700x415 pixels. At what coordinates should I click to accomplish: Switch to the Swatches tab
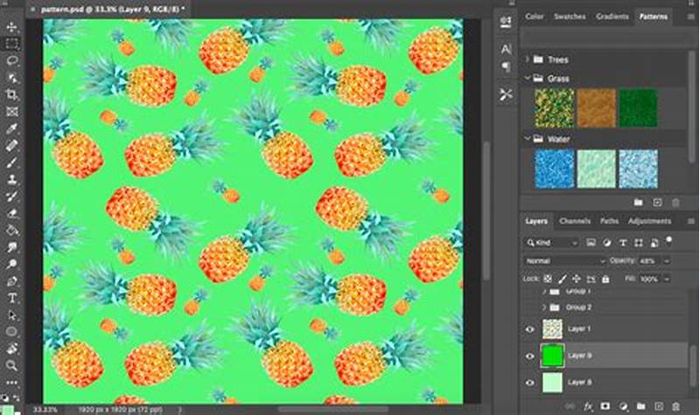(570, 16)
